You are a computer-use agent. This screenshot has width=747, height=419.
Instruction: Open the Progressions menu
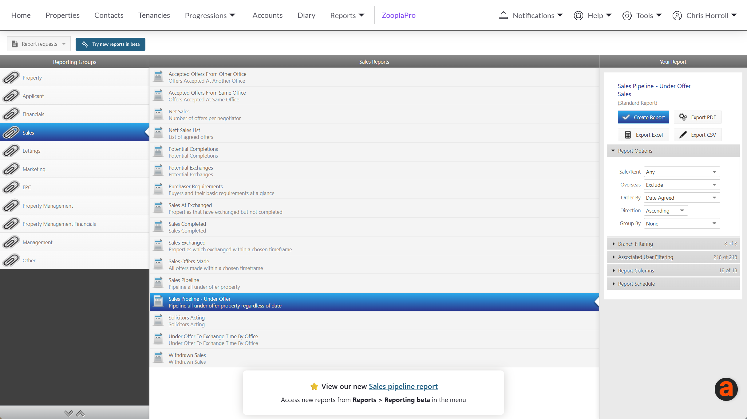[x=210, y=15]
